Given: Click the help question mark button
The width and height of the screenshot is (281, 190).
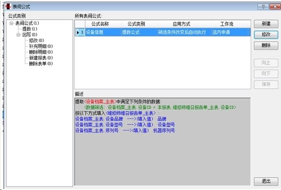Looking at the screenshot, I should click(263, 7).
